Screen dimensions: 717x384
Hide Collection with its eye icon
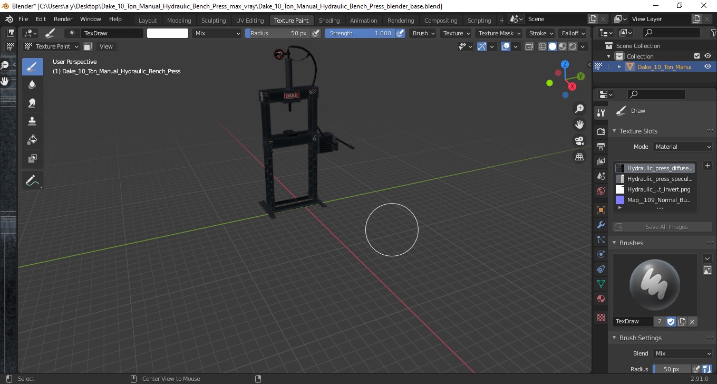point(708,56)
